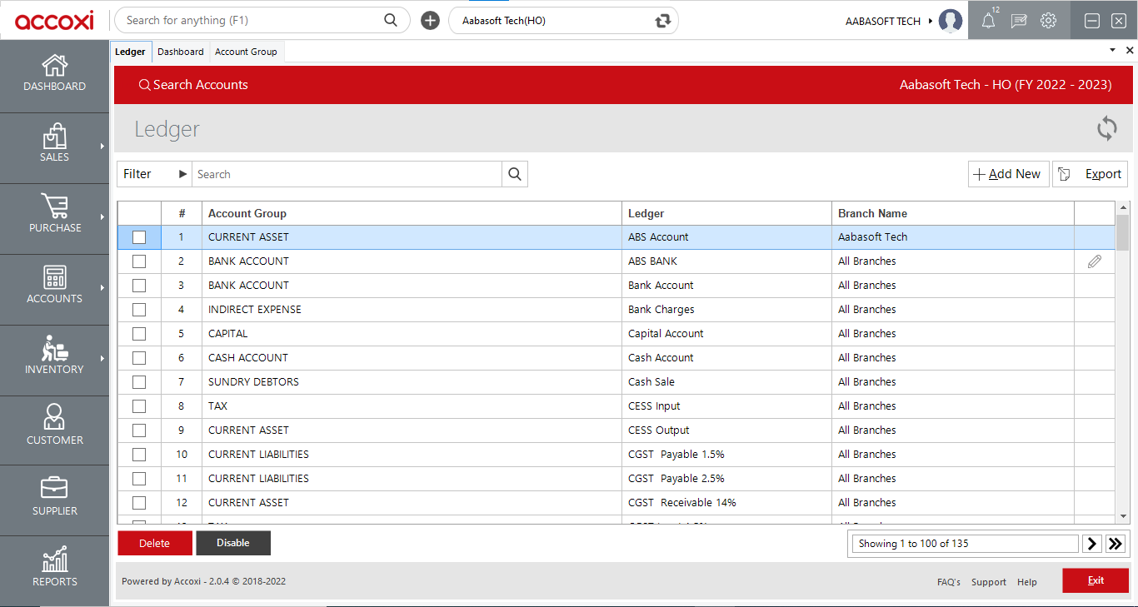Screen dimensions: 1138x607
Task: Click the refresh icon in Ledger header
Action: [1107, 128]
